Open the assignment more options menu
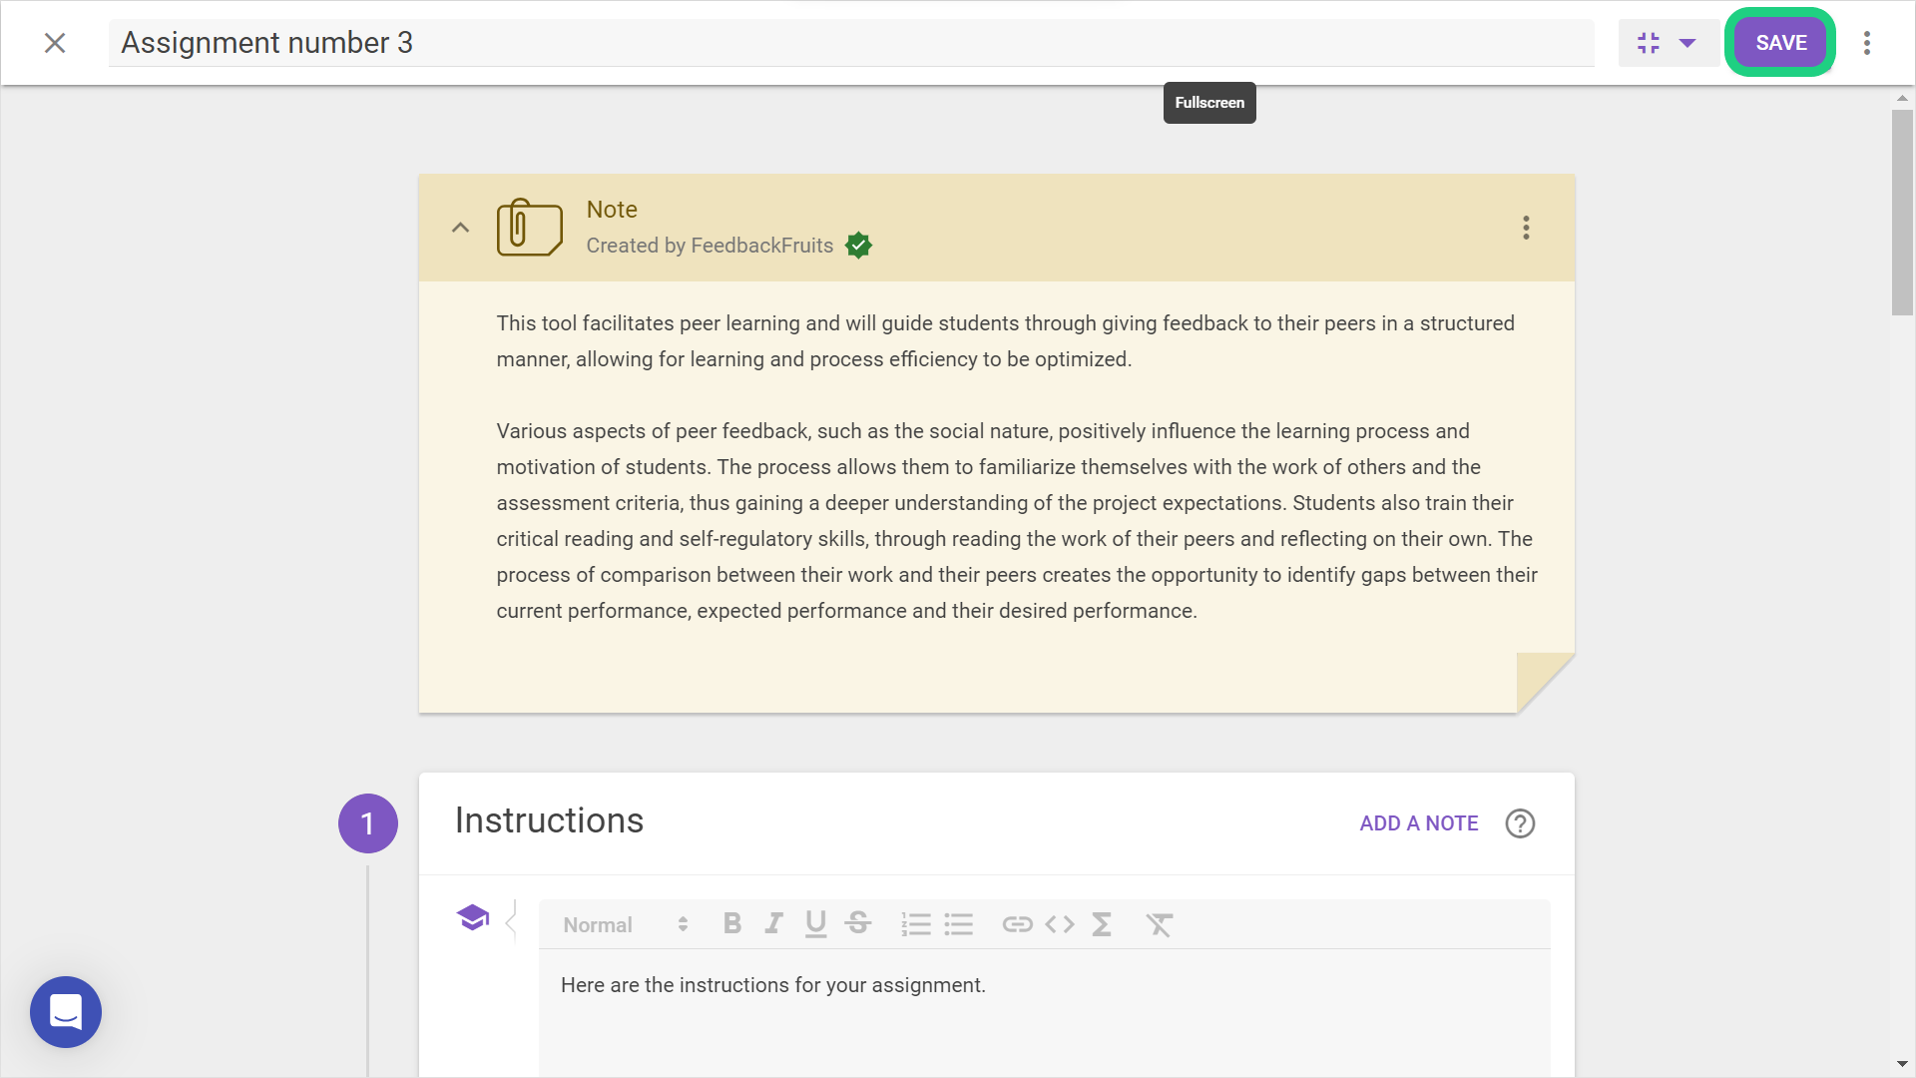The width and height of the screenshot is (1916, 1078). pos(1867,43)
